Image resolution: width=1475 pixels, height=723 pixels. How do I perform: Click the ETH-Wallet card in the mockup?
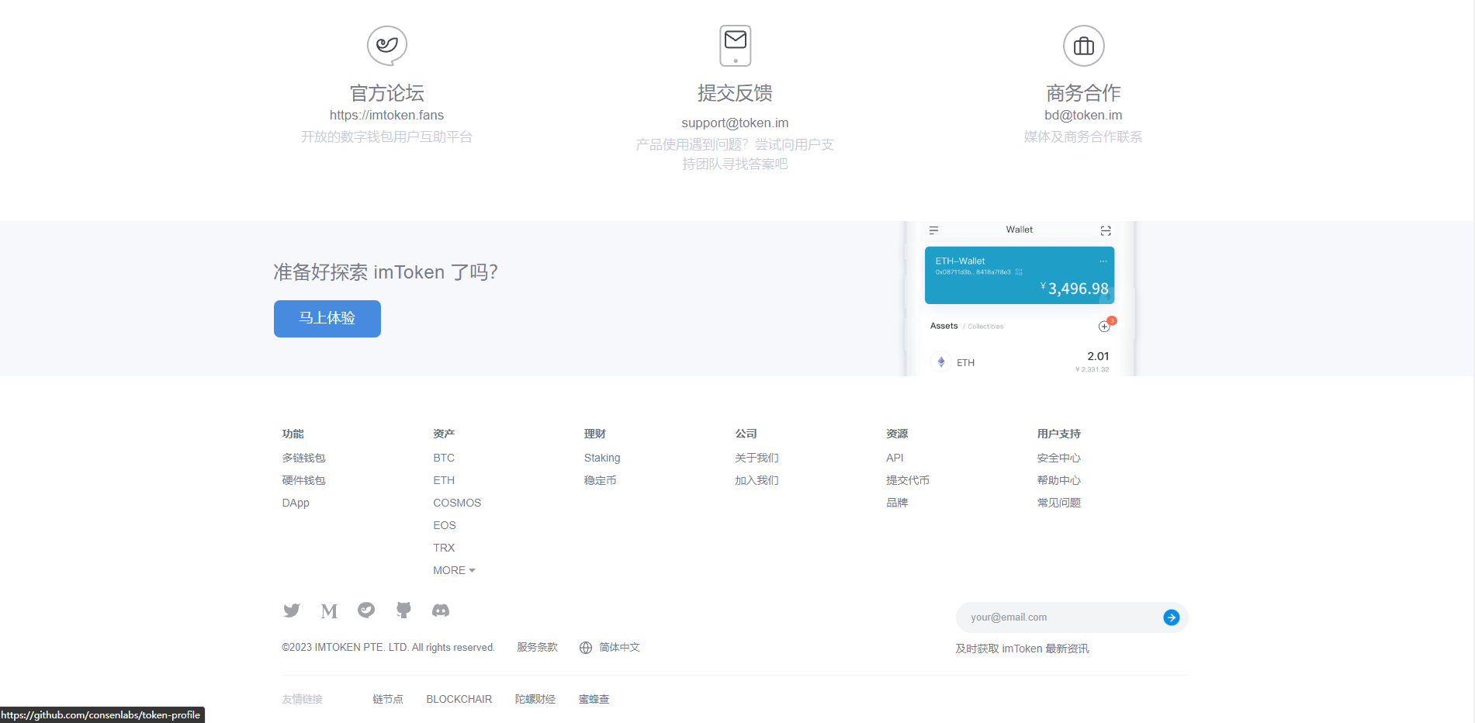click(1020, 275)
